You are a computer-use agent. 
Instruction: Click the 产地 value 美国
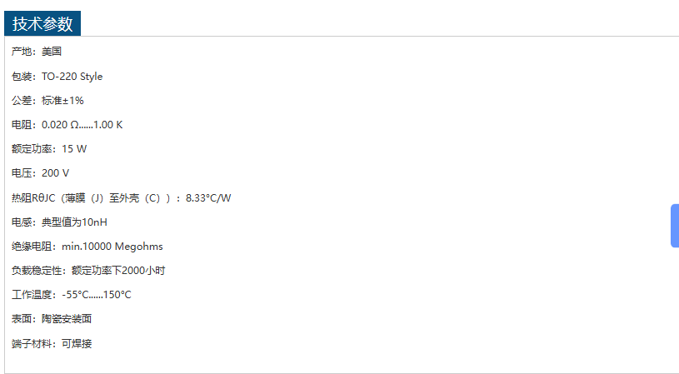[x=52, y=52]
